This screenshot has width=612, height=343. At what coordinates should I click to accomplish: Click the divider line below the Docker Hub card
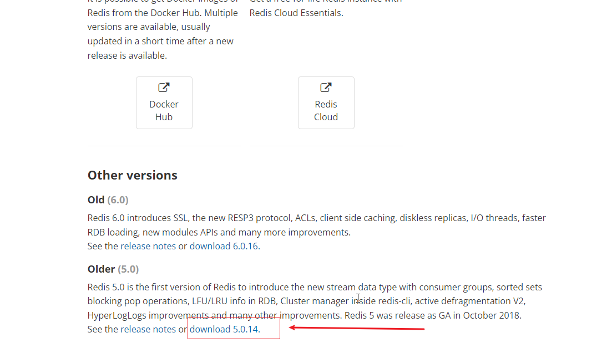click(x=164, y=145)
